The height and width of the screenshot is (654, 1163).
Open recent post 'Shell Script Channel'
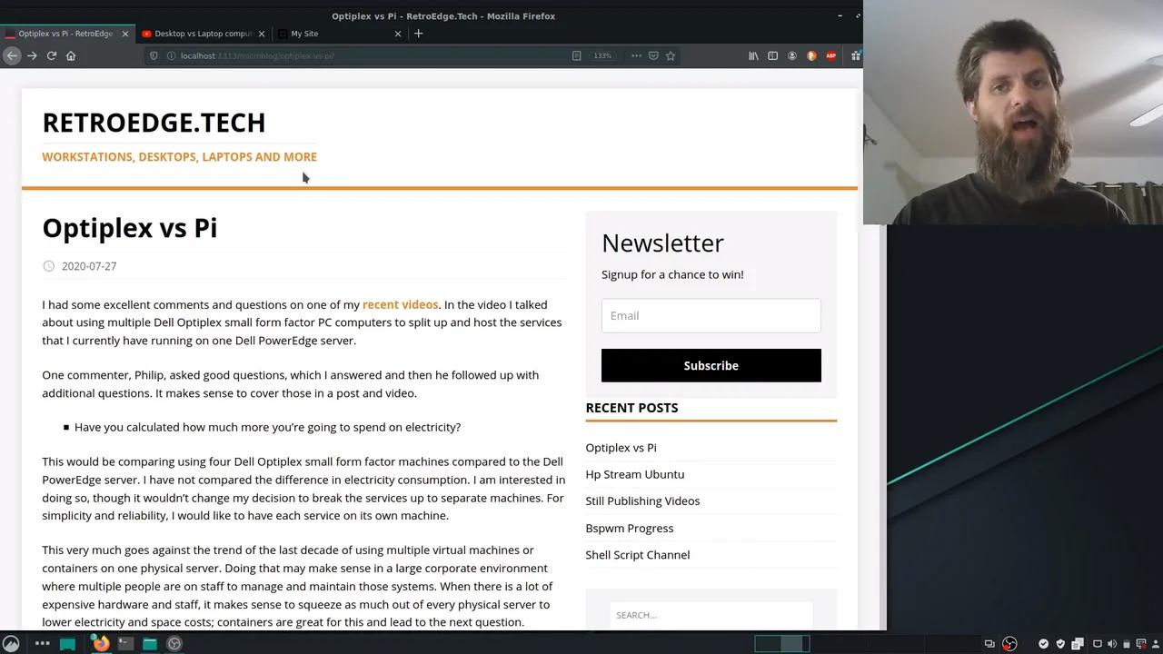(x=638, y=555)
